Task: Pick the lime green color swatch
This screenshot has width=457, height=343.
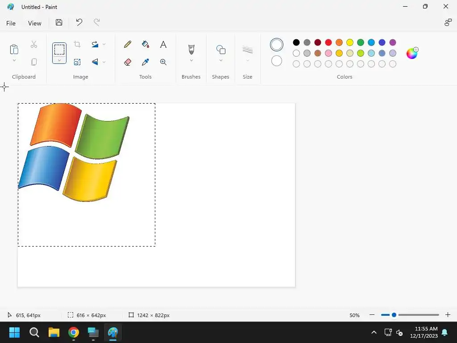Action: [361, 53]
